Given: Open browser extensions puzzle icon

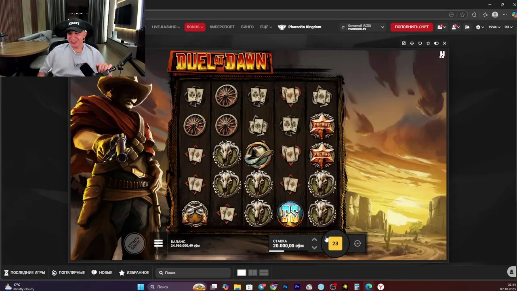Looking at the screenshot, I should pos(474,15).
